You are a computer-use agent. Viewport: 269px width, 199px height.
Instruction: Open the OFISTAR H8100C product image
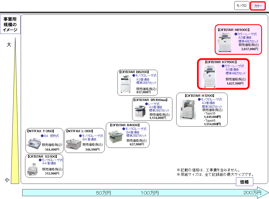click(x=224, y=42)
